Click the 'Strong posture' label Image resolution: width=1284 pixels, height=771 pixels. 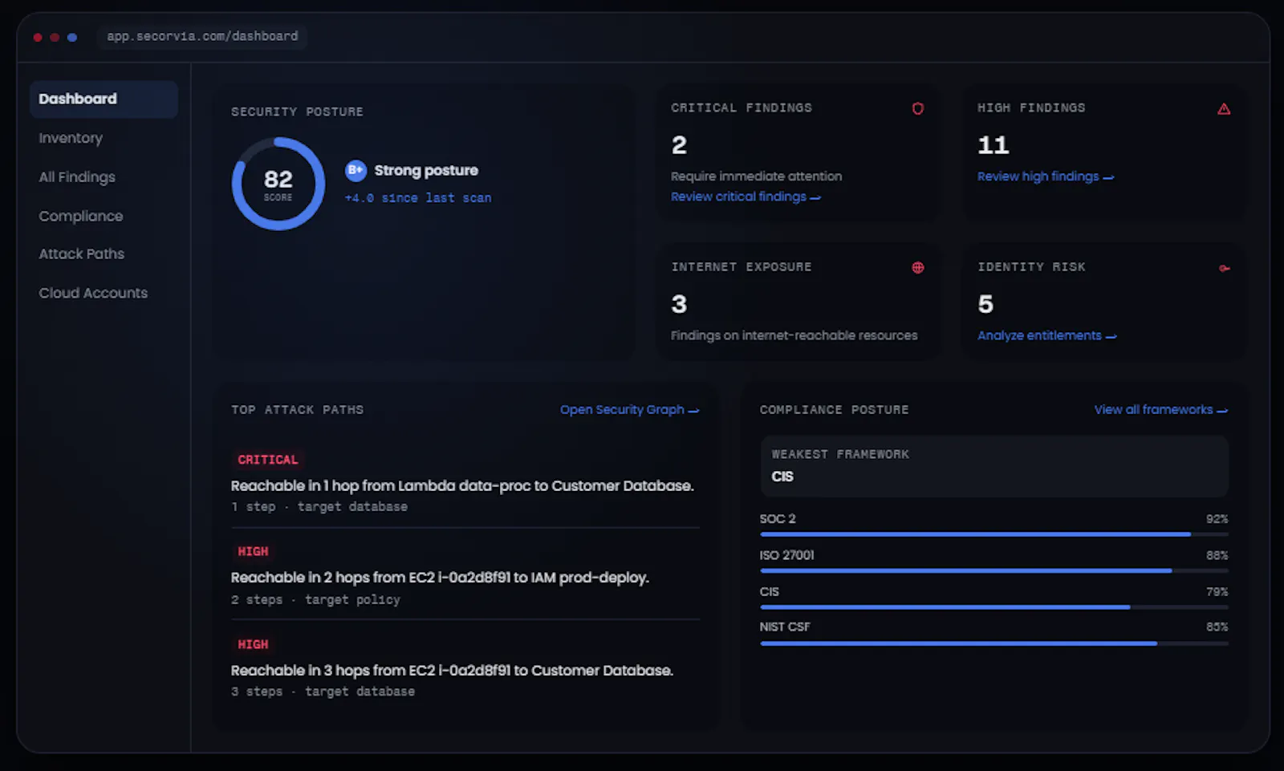click(x=425, y=170)
